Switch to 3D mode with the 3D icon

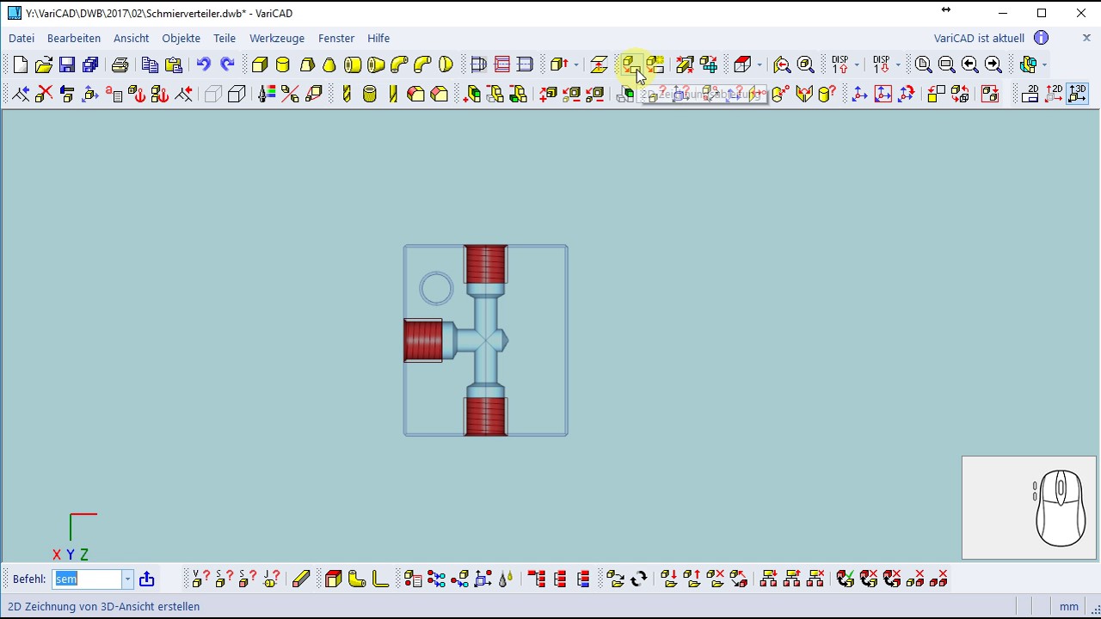[1077, 94]
